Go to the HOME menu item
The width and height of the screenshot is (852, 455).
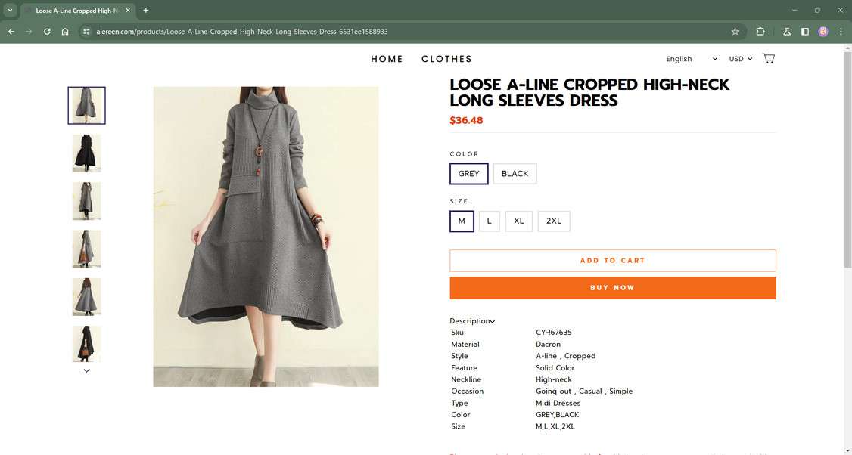(387, 58)
